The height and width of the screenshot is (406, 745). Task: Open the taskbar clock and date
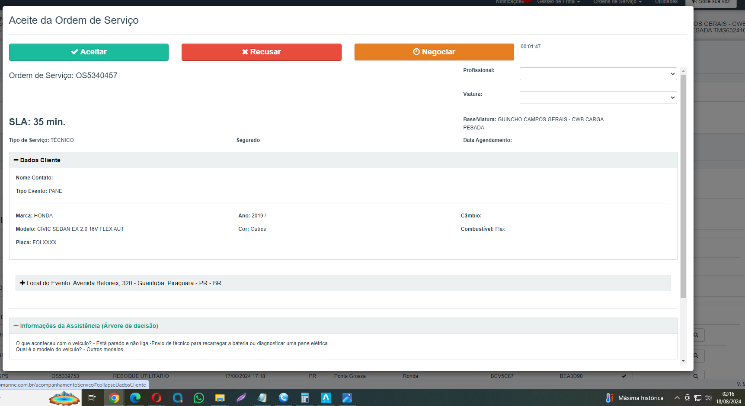coord(729,398)
